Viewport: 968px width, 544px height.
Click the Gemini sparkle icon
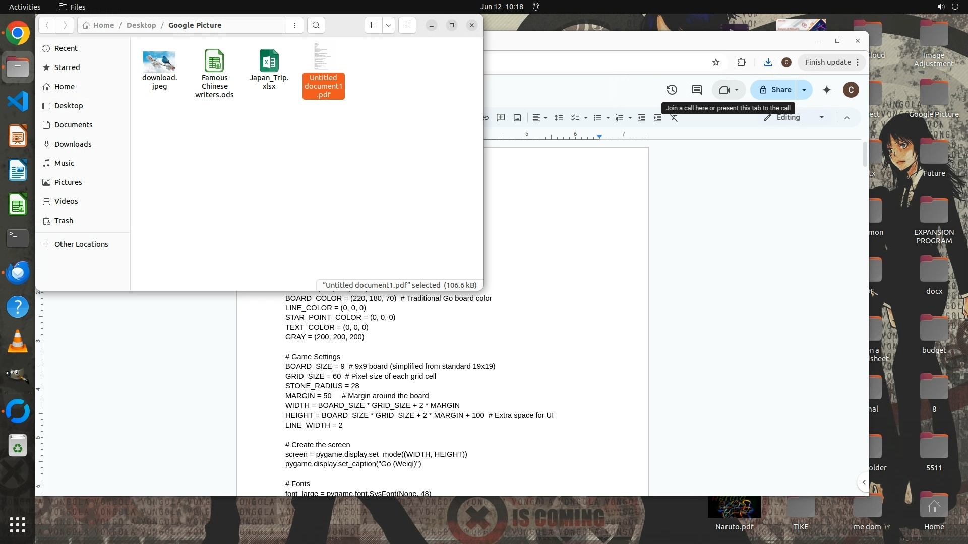click(827, 90)
